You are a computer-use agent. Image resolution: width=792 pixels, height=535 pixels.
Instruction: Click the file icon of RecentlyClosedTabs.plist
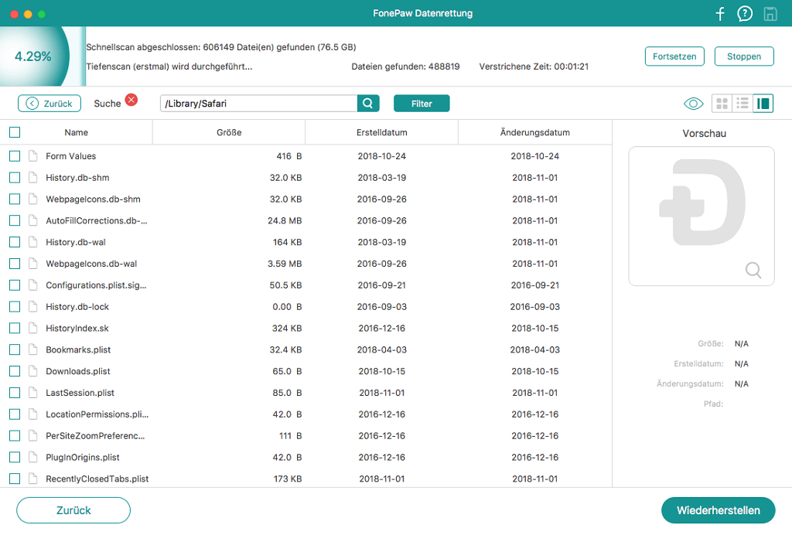32,479
